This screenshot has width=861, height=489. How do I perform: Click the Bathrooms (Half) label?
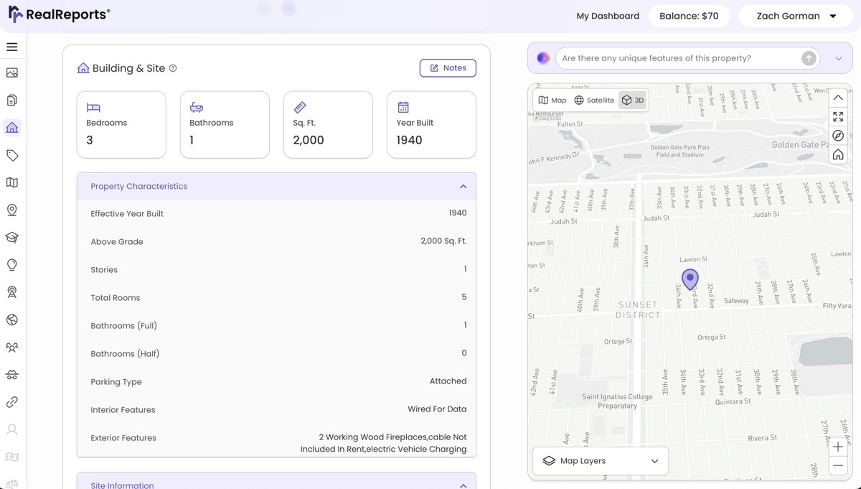click(x=125, y=354)
